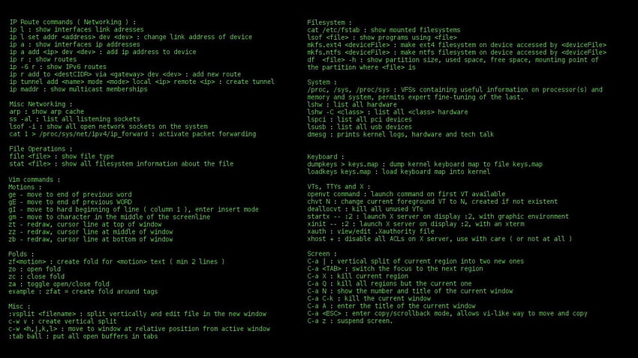The width and height of the screenshot is (638, 358).
Task: Click the 'cat /etc/fstab' command line
Action: pyautogui.click(x=384, y=30)
